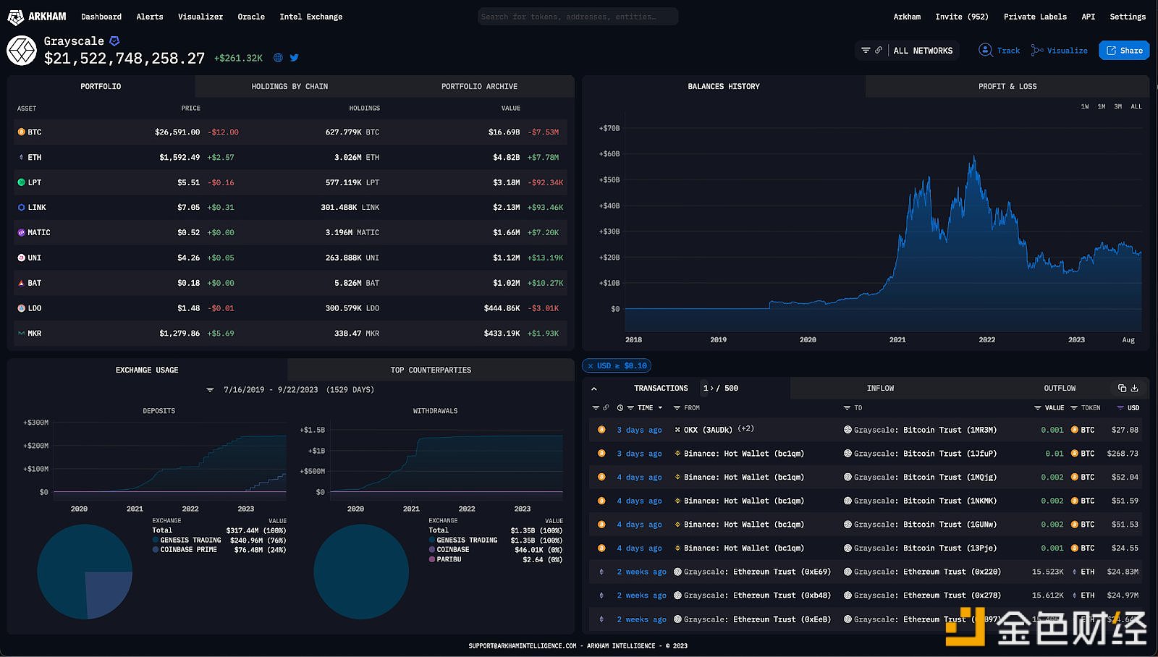
Task: Click Genesis Trading deposits legend swatch
Action: click(x=156, y=541)
